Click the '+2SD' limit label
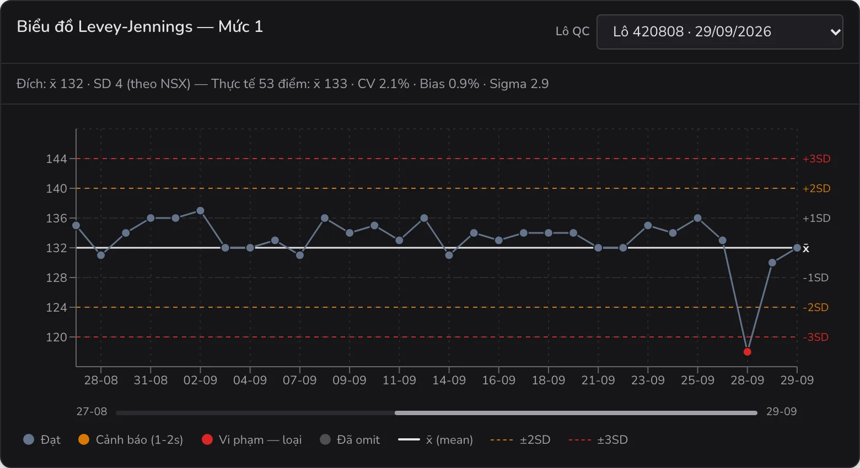The width and height of the screenshot is (860, 468). (816, 188)
